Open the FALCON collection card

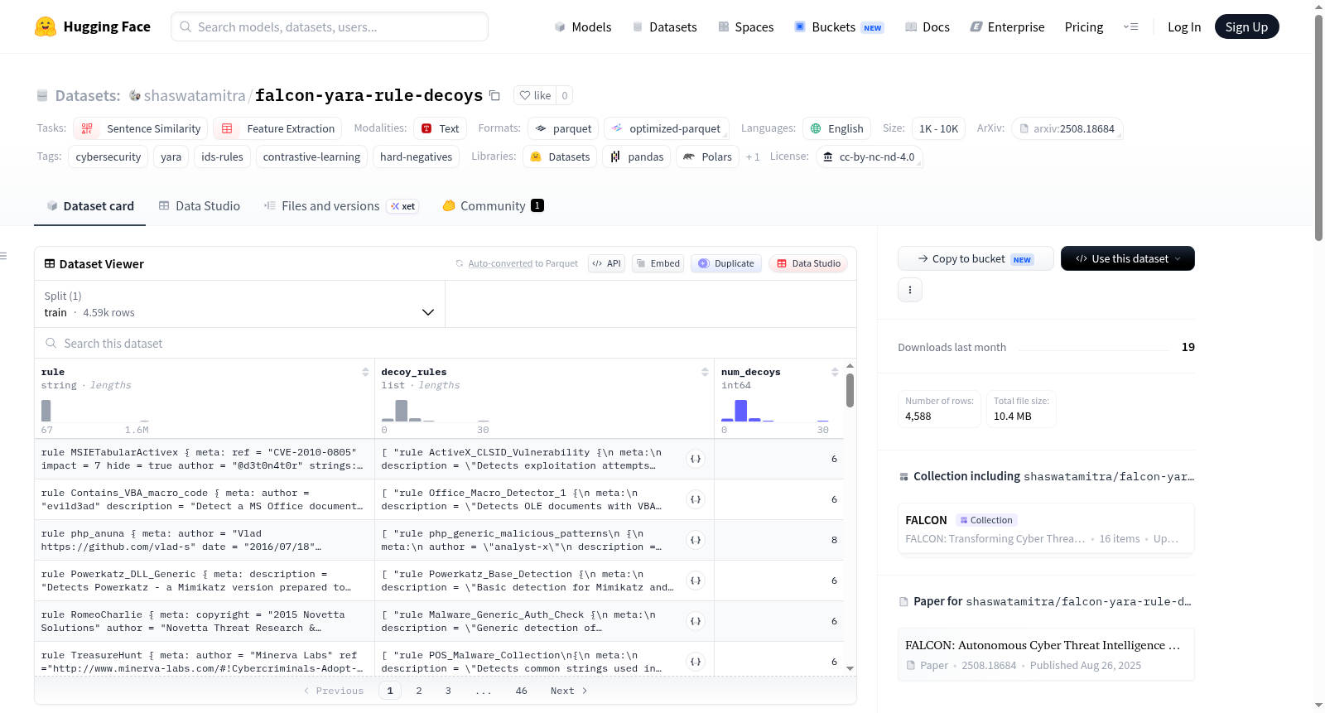(1046, 528)
